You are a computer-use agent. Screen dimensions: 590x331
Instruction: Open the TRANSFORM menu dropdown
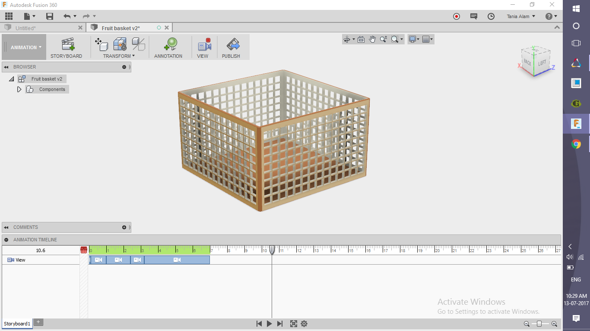coord(119,56)
